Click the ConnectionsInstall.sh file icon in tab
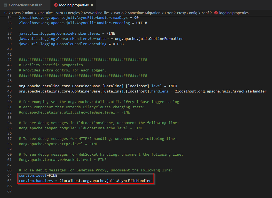 point(6,5)
